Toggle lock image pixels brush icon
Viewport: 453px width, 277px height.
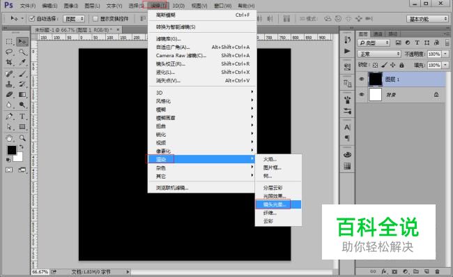point(384,65)
